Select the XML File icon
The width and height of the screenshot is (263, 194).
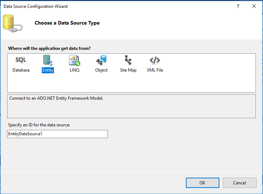pos(155,60)
